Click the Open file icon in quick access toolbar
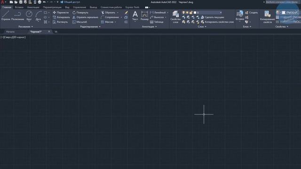Viewport: 301px width, 169px height. point(16,2)
